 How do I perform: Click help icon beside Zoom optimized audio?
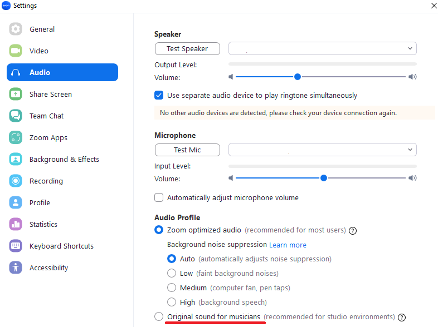[x=353, y=230]
